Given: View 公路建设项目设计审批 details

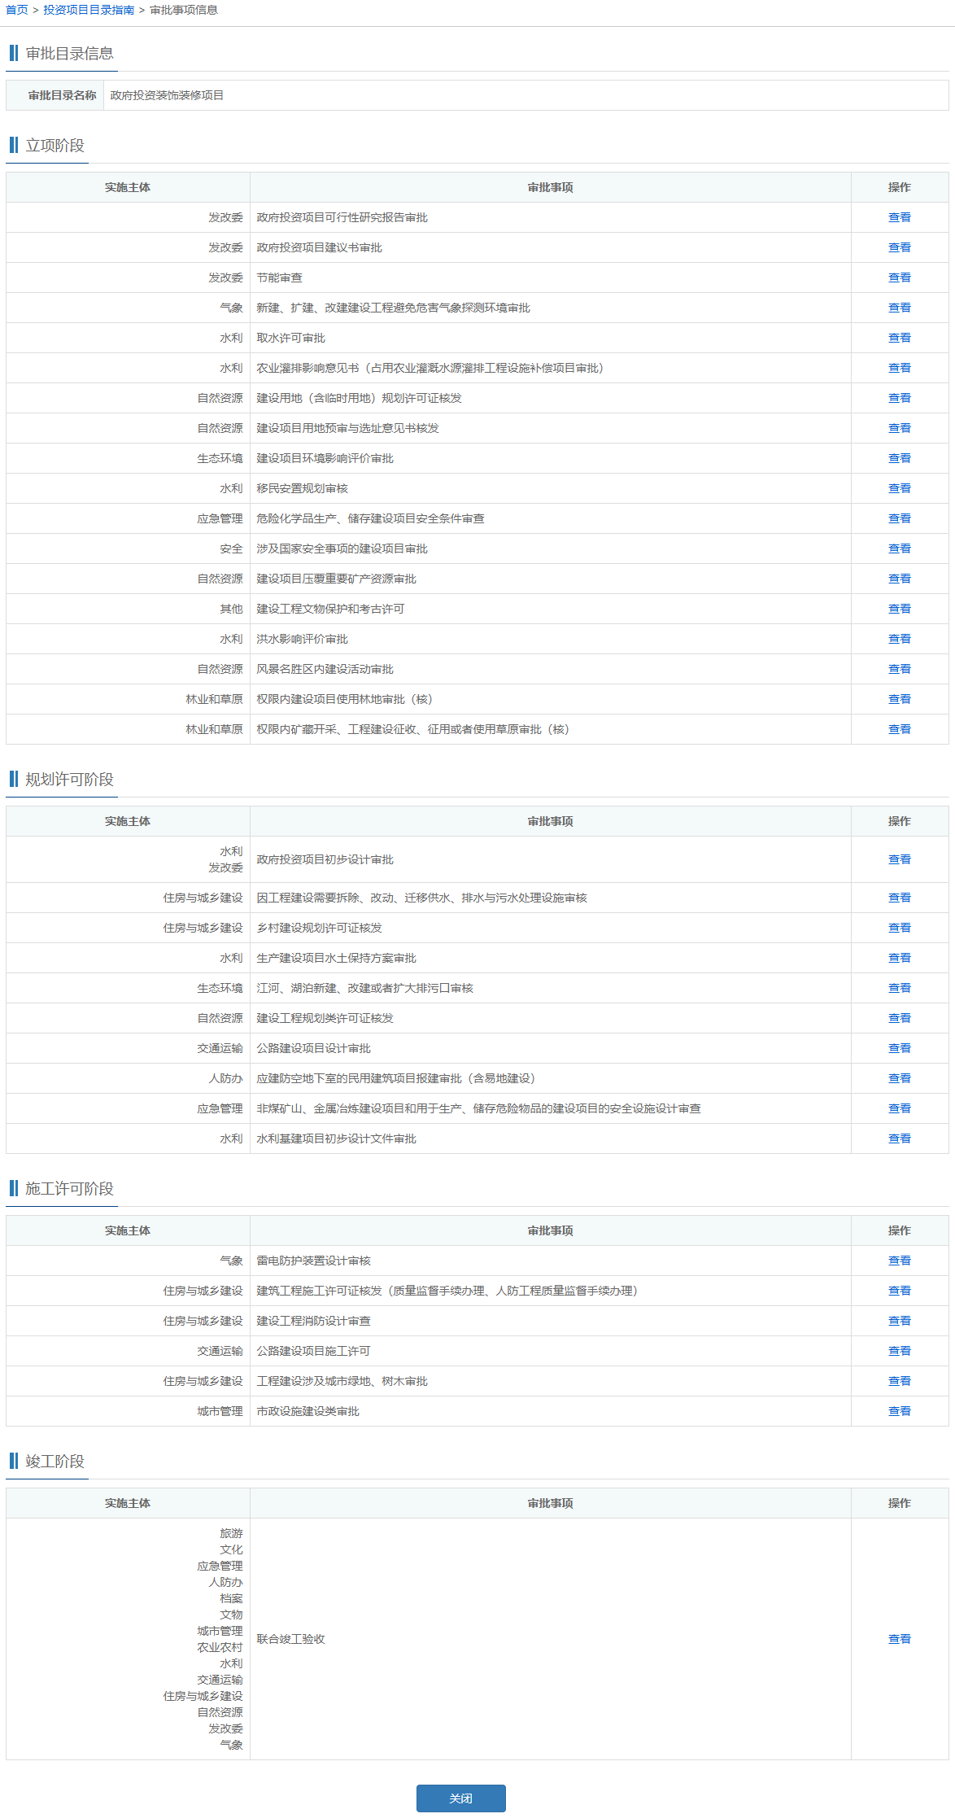Looking at the screenshot, I should coord(899,1048).
